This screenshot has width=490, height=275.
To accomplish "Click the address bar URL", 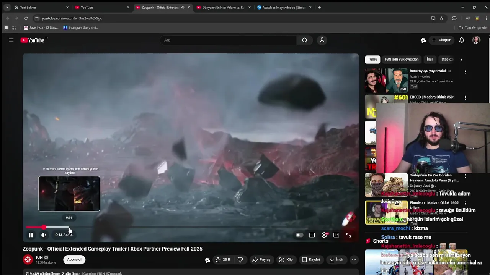I will 72,18.
